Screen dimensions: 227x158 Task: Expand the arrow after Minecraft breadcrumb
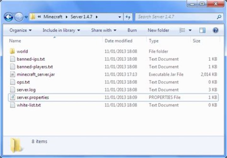67,17
